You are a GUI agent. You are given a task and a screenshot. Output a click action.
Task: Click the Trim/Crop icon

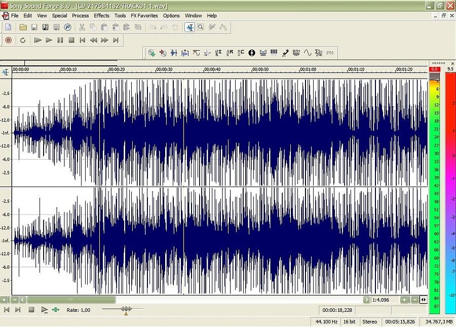click(x=138, y=27)
